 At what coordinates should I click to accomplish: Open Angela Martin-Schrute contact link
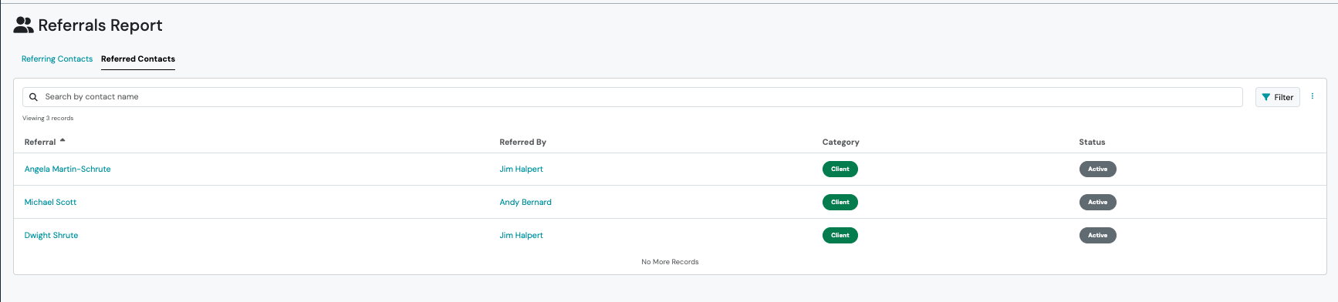[68, 169]
